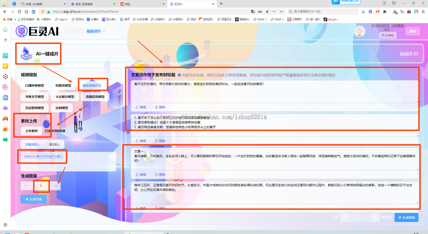Decrease 生成数量 with the minus button
The image size is (428, 234).
click(25, 186)
